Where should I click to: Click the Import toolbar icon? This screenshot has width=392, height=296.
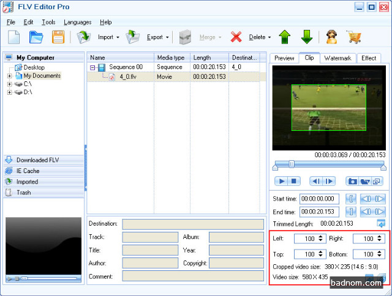83,37
